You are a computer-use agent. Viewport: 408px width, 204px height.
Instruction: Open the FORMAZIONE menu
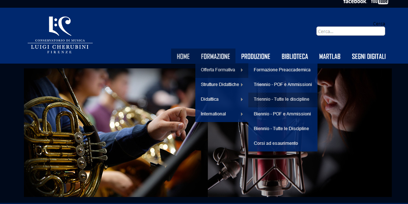click(216, 56)
